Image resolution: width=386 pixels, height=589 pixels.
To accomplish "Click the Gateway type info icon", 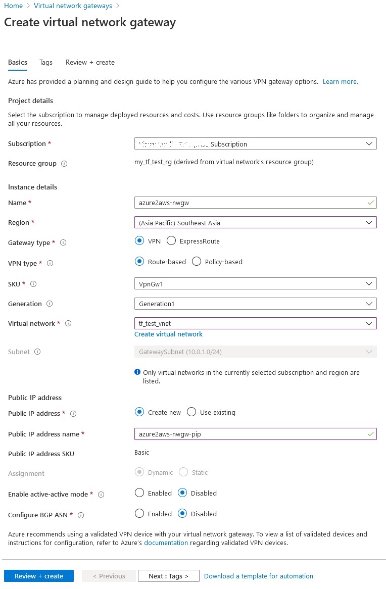I will 63,242.
